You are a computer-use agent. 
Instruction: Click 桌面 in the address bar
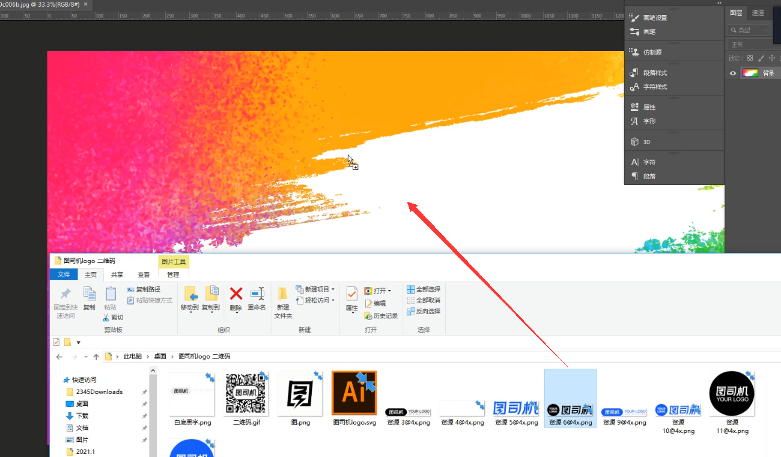coord(160,357)
